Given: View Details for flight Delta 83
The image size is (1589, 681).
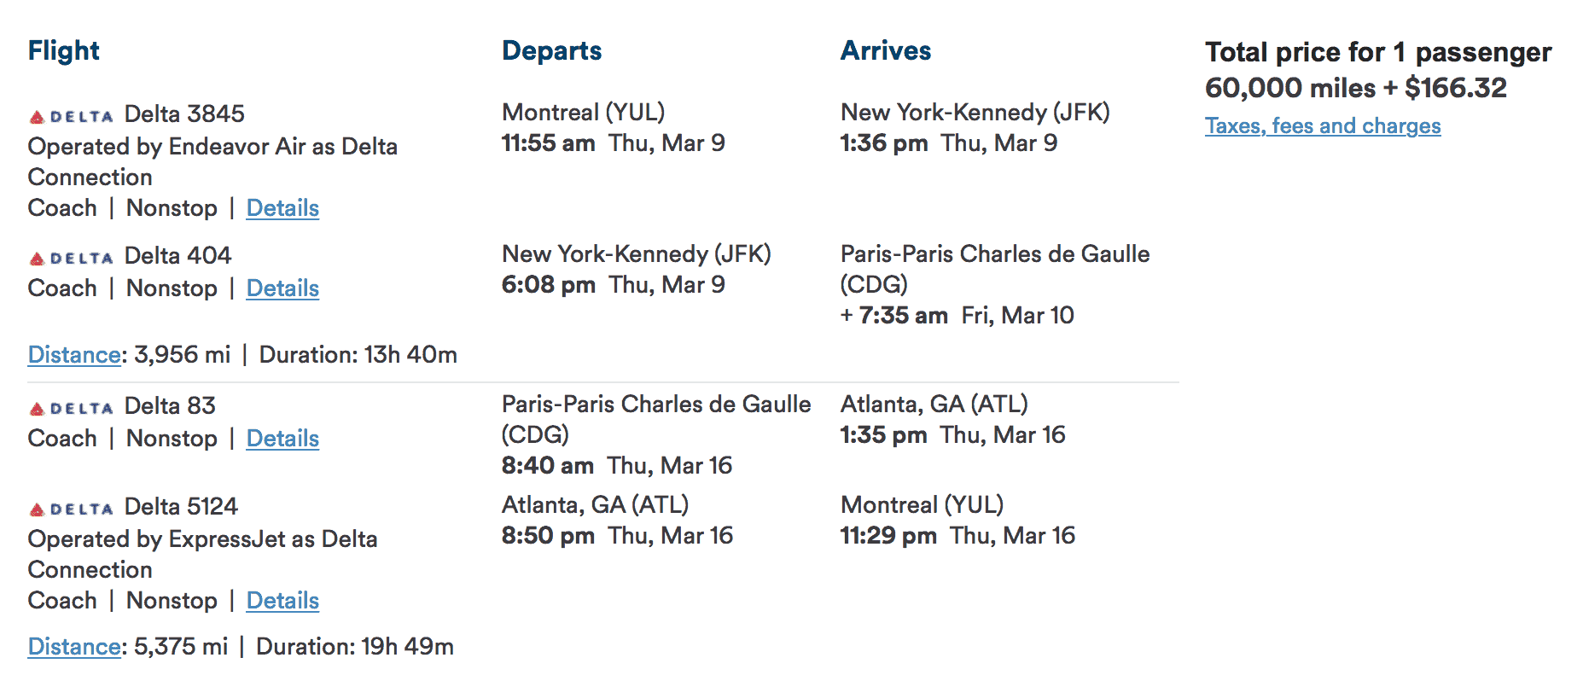Looking at the screenshot, I should (x=282, y=438).
